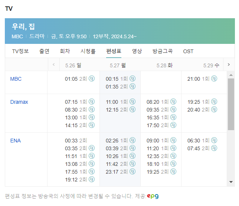Open the MBC channel link
239x206 pixels.
(x=16, y=79)
